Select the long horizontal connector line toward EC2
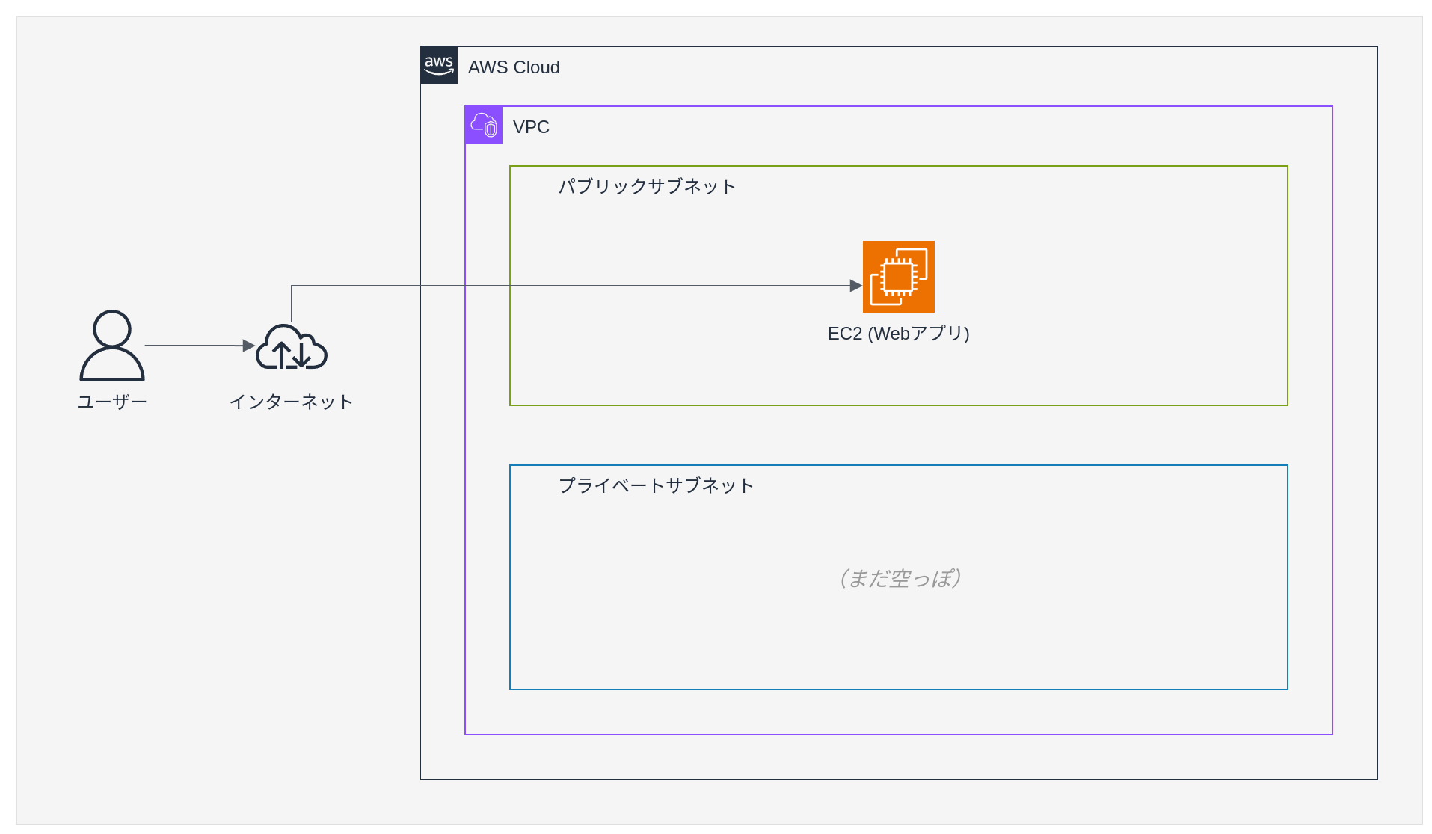 point(598,286)
